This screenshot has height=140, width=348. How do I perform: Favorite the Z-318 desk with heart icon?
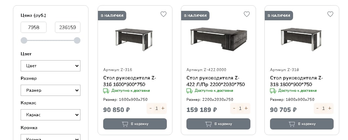point(330,14)
